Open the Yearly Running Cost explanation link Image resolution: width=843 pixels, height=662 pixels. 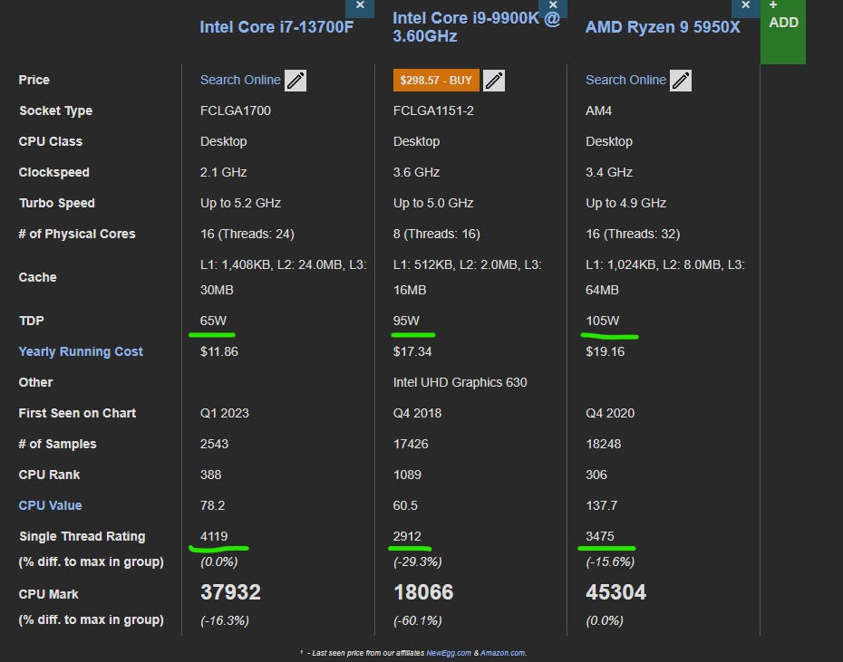(x=81, y=352)
